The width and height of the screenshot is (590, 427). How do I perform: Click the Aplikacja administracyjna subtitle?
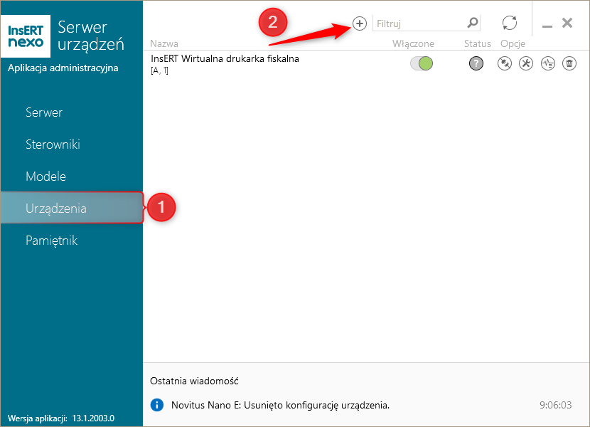[63, 68]
